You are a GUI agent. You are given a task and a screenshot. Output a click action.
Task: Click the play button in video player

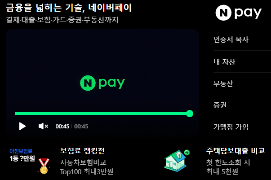tap(22, 126)
